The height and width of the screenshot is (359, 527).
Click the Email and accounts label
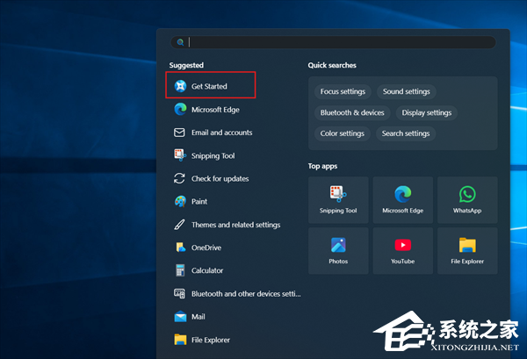pyautogui.click(x=222, y=133)
